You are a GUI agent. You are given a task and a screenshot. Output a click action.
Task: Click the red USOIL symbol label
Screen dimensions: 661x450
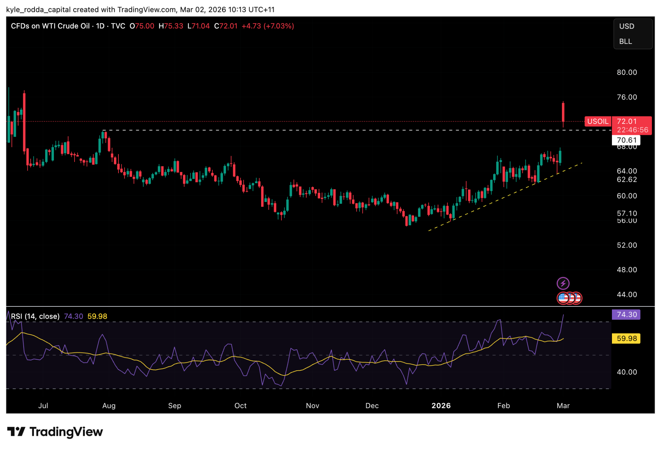(598, 122)
